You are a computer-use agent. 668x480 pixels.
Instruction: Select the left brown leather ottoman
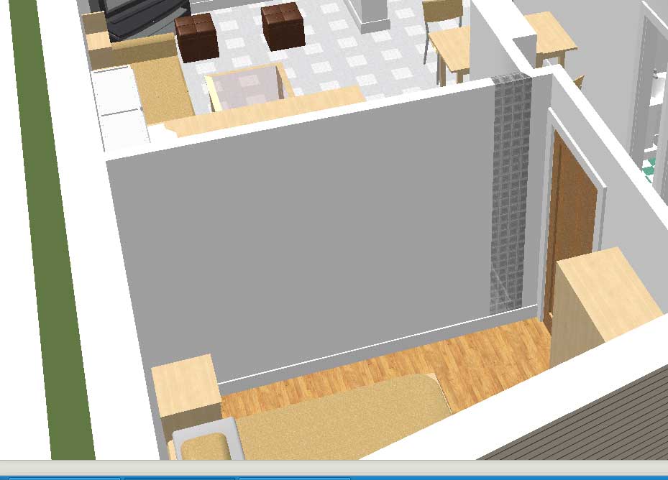[x=197, y=37]
